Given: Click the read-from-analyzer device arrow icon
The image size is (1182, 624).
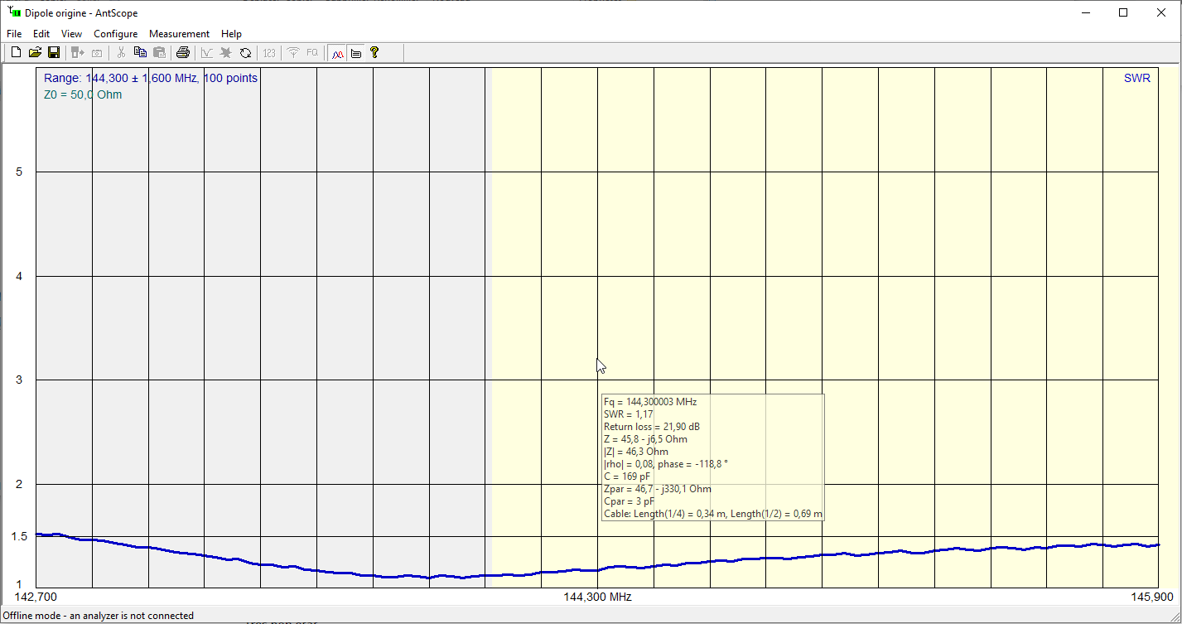Looking at the screenshot, I should 78,53.
